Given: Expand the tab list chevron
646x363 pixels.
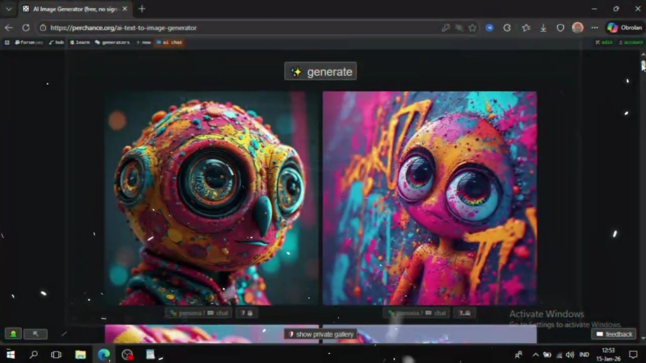Looking at the screenshot, I should point(9,9).
